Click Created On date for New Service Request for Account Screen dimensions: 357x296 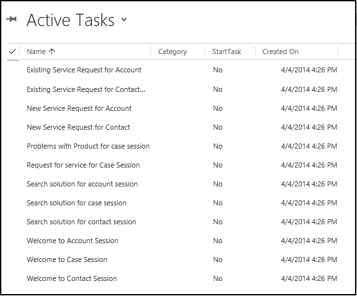point(309,108)
